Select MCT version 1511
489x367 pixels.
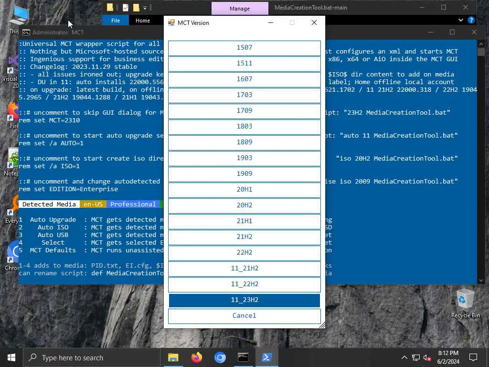(x=244, y=64)
